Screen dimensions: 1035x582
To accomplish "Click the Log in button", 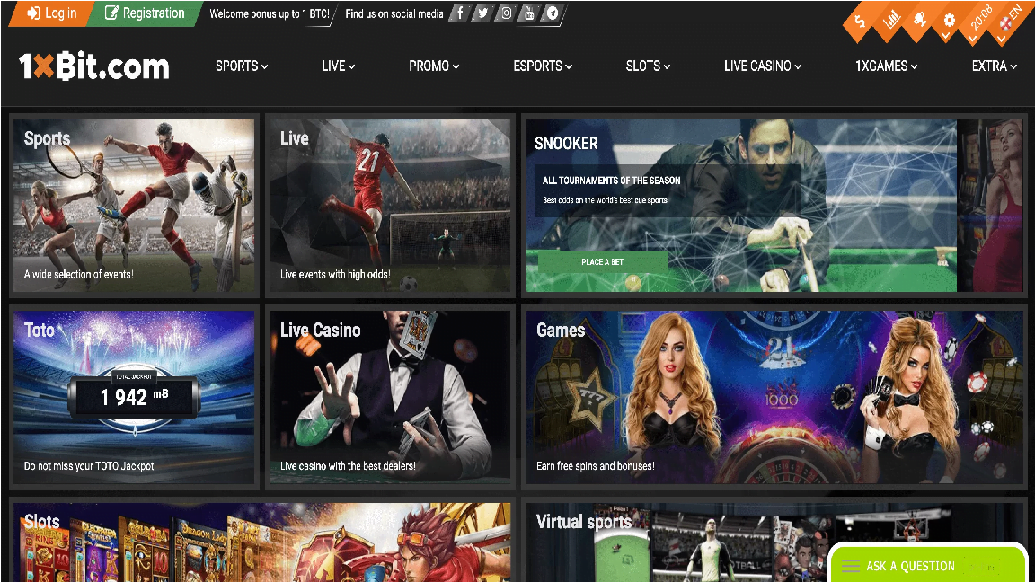I will [51, 13].
